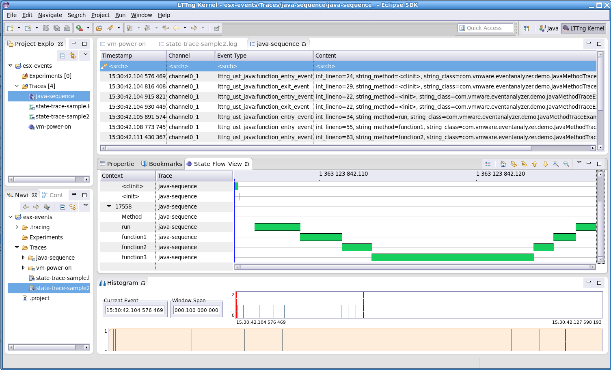Switch to state-trace-sample2.log editor tab

pos(198,44)
